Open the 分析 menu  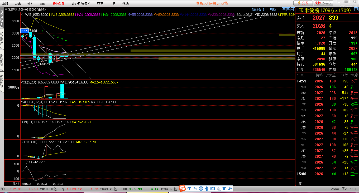(x=30, y=3)
